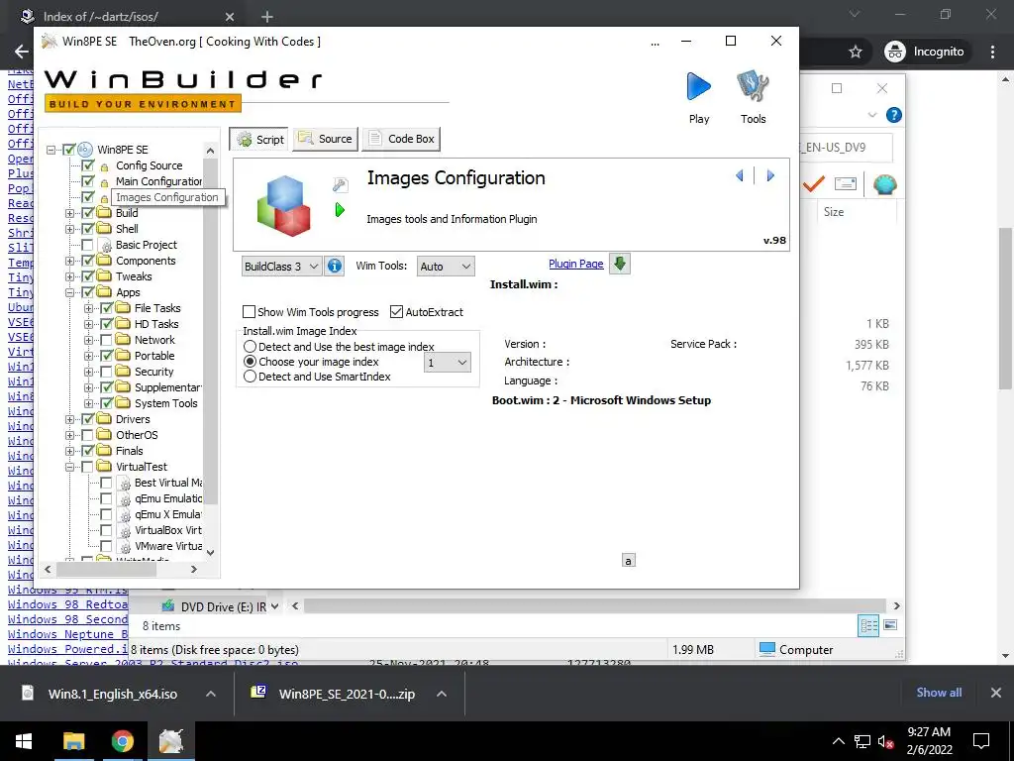The image size is (1014, 761).
Task: Click the Build folder icon
Action: 104,213
